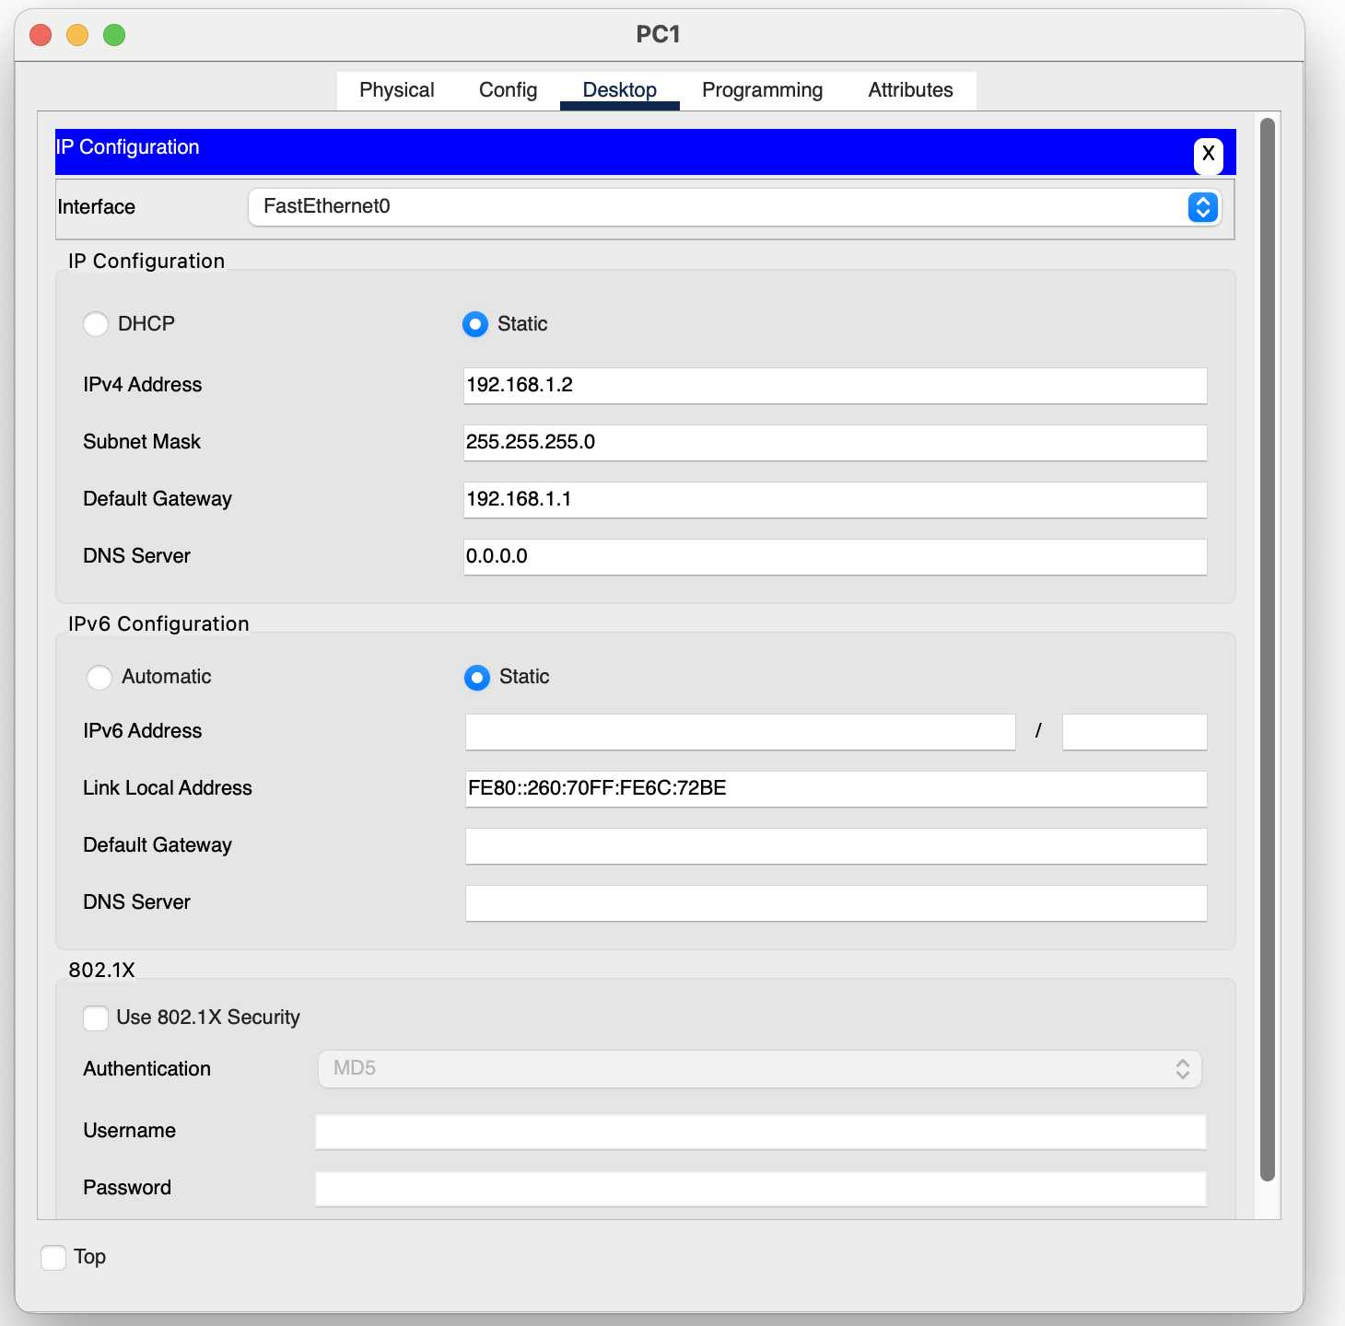This screenshot has height=1326, width=1345.
Task: Click the green zoom window button
Action: point(114,35)
